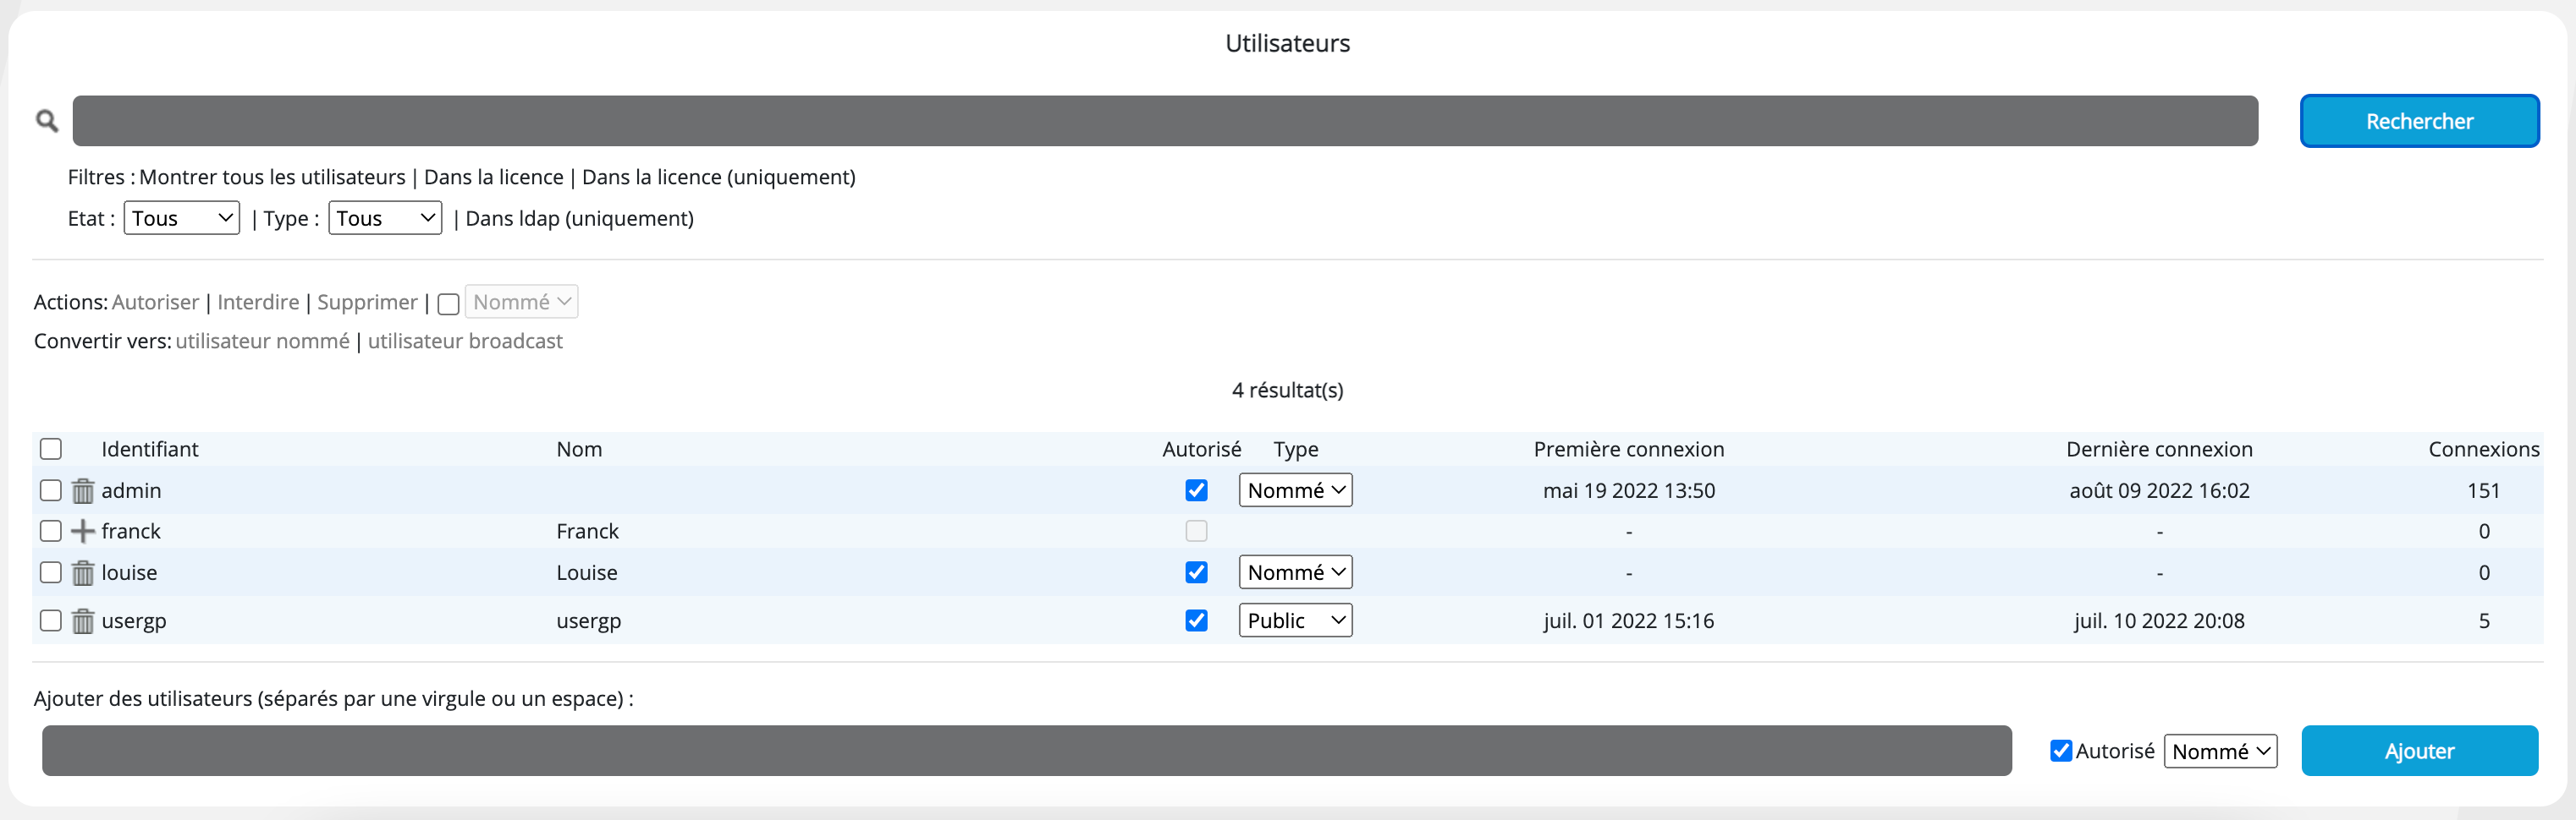
Task: Click the plus icon next to franck
Action: (x=83, y=532)
